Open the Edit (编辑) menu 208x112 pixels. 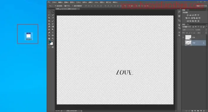click(x=60, y=2)
